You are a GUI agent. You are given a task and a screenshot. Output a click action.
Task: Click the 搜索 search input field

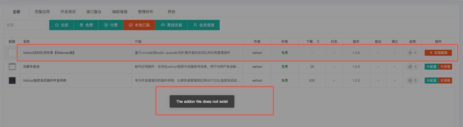pyautogui.click(x=25, y=25)
